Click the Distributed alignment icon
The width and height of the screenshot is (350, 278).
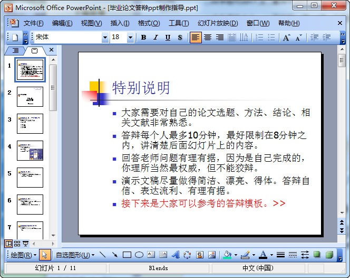pyautogui.click(x=232, y=38)
